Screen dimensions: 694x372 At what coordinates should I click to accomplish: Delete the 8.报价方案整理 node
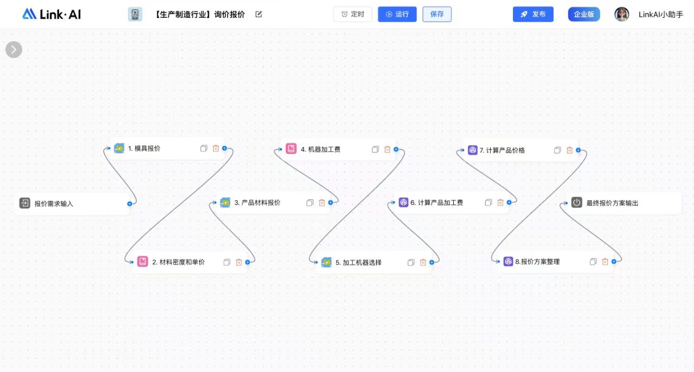coord(605,262)
